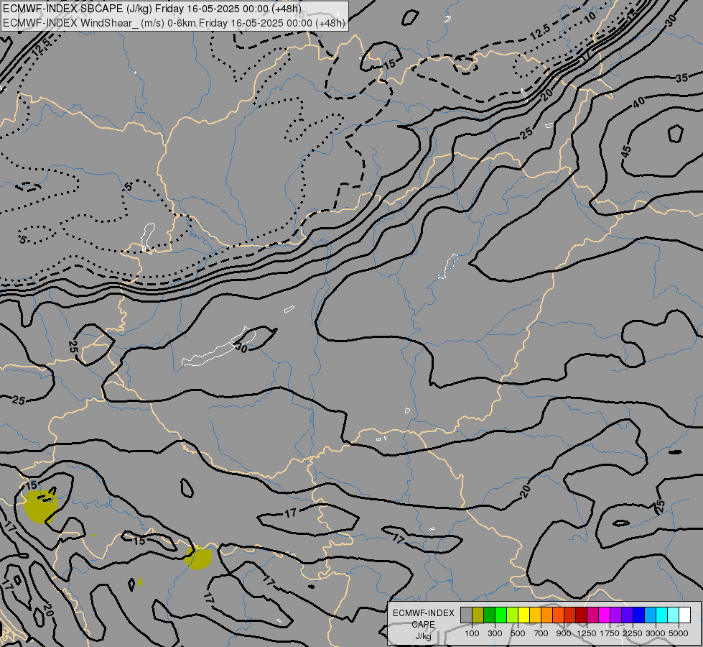The width and height of the screenshot is (703, 647).
Task: Click the bright green legend swatch
Action: tap(501, 615)
